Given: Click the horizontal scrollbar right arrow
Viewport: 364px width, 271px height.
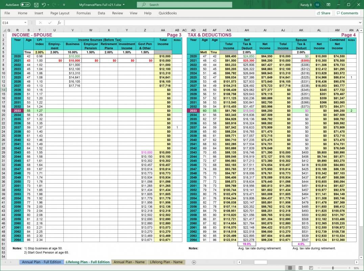Looking at the screenshot, I should 356,262.
